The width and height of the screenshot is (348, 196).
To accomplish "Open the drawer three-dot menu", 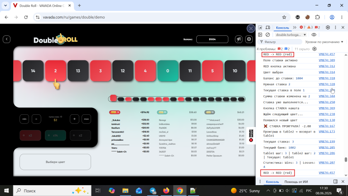I will coord(260,181).
